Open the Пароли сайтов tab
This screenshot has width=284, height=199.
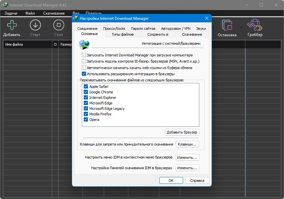tap(143, 29)
